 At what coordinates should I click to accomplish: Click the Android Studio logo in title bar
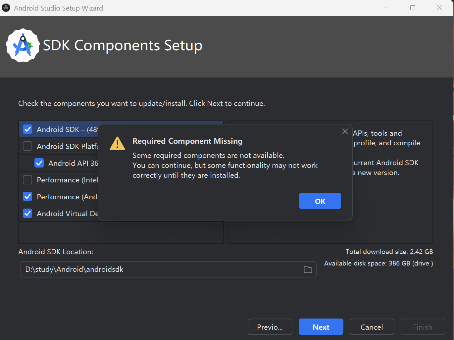[6, 7]
